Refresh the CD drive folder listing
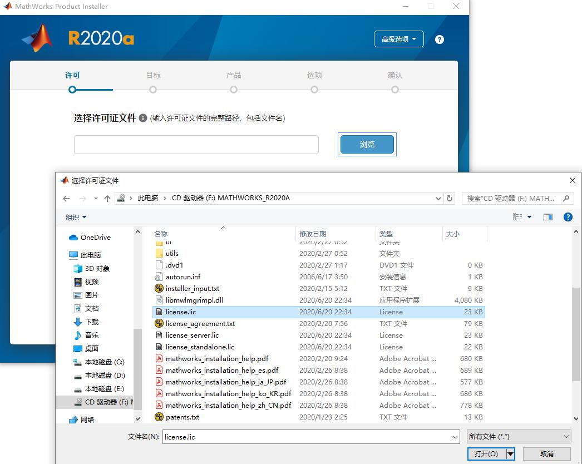 pos(450,198)
